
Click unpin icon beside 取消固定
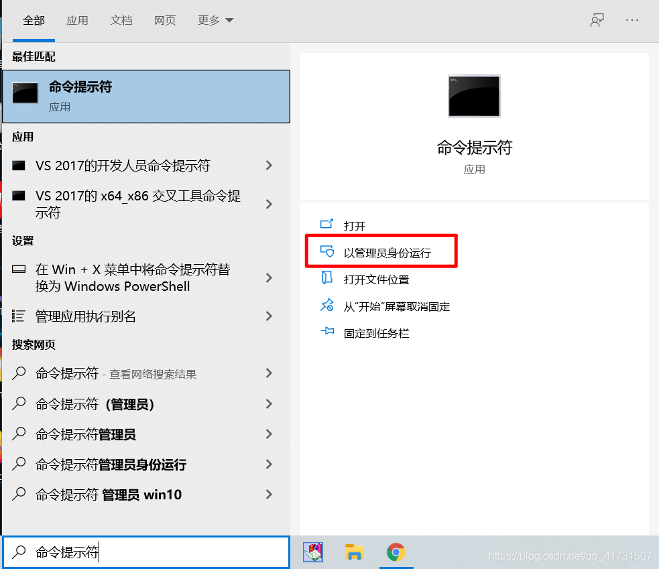tap(327, 305)
